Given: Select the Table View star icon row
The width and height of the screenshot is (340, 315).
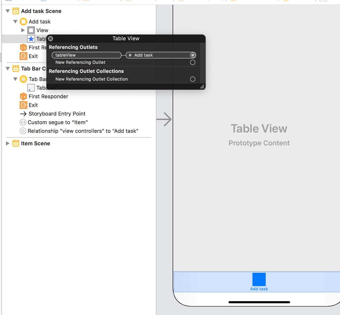Looking at the screenshot, I should 31,39.
